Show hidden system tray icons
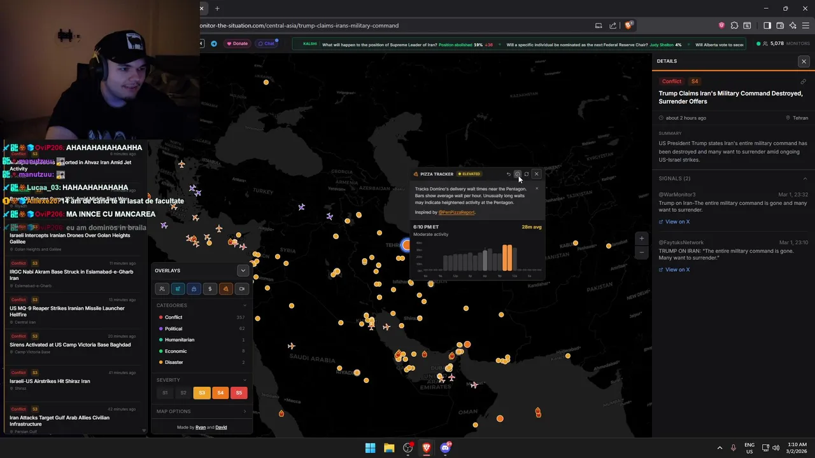 [719, 448]
